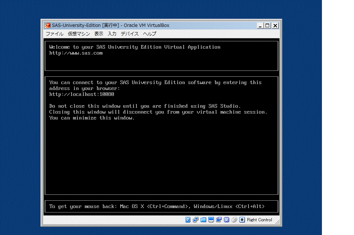Screen dimensions: 354x235
Task: Click the 'address in your browser:' line
Action: (x=85, y=88)
